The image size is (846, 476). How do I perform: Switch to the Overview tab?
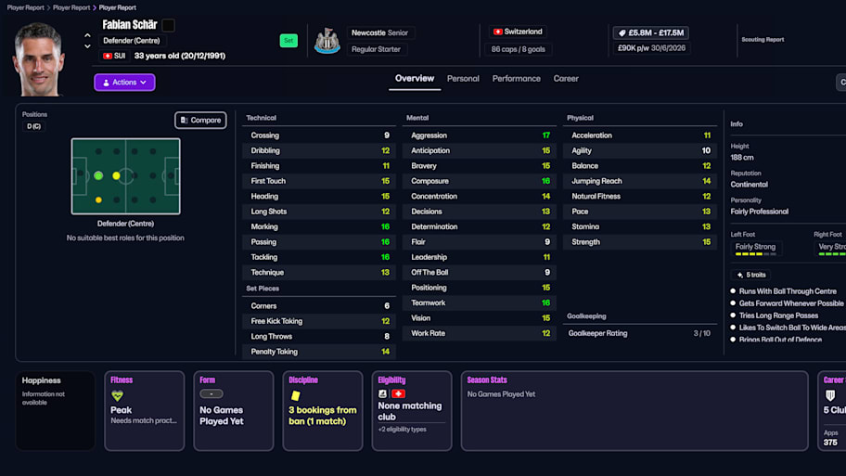click(x=415, y=78)
